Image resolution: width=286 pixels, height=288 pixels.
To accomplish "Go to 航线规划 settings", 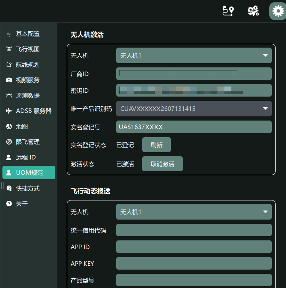I will point(29,65).
